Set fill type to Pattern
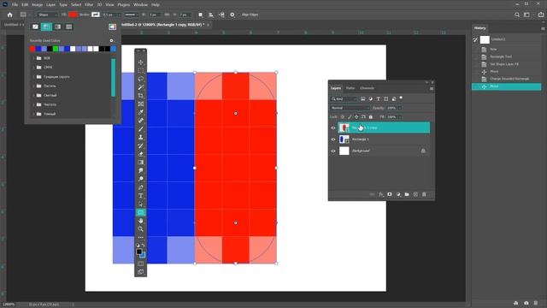Screen dimensions: 547x308 point(68,27)
